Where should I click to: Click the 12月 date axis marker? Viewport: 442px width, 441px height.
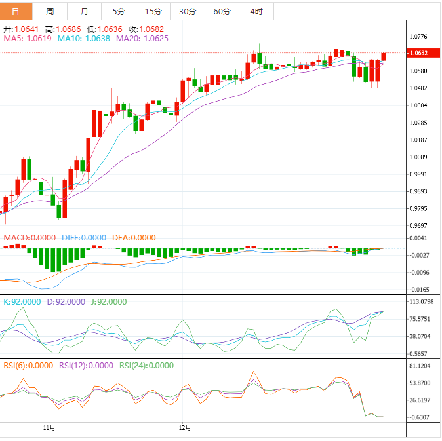(x=186, y=428)
